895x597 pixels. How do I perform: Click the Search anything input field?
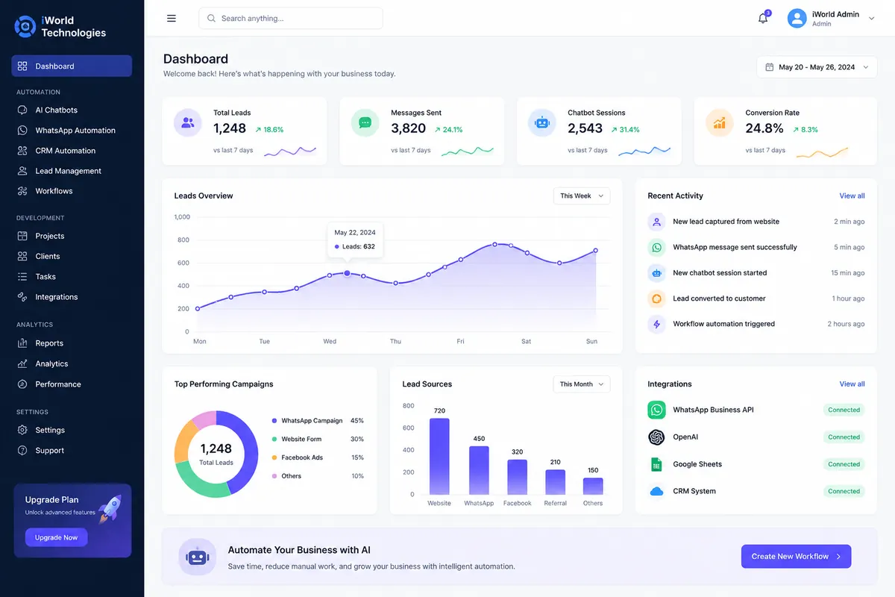(x=291, y=19)
